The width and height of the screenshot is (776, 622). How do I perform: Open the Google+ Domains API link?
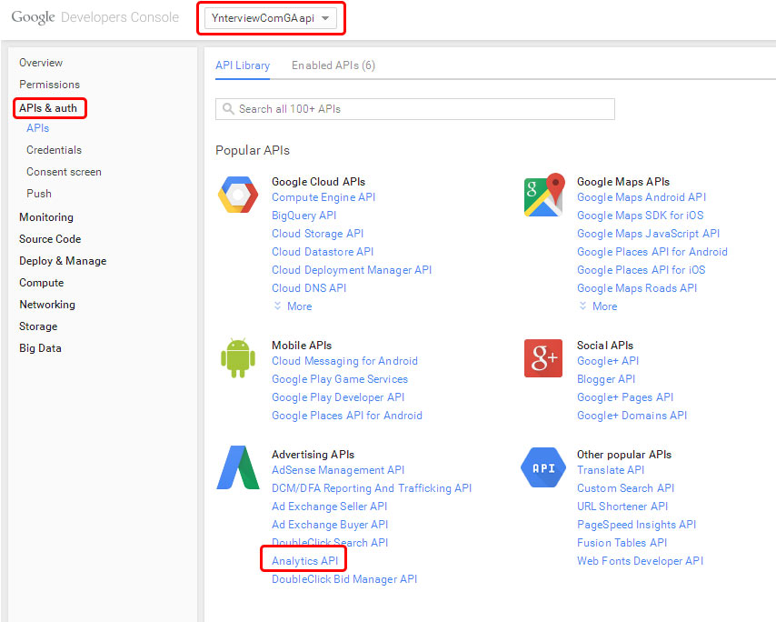click(632, 415)
